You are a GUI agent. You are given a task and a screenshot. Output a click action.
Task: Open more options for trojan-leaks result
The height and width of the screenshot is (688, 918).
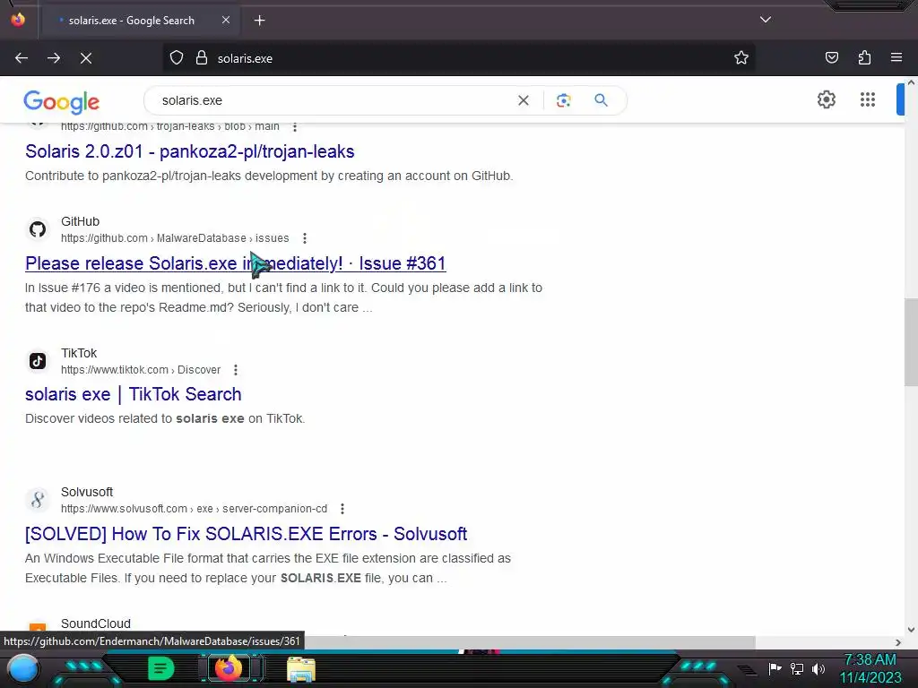click(x=295, y=127)
